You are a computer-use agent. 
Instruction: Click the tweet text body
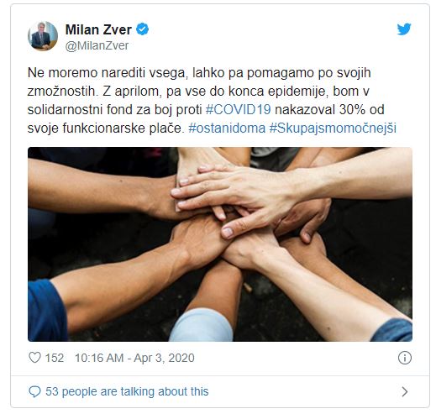click(212, 101)
